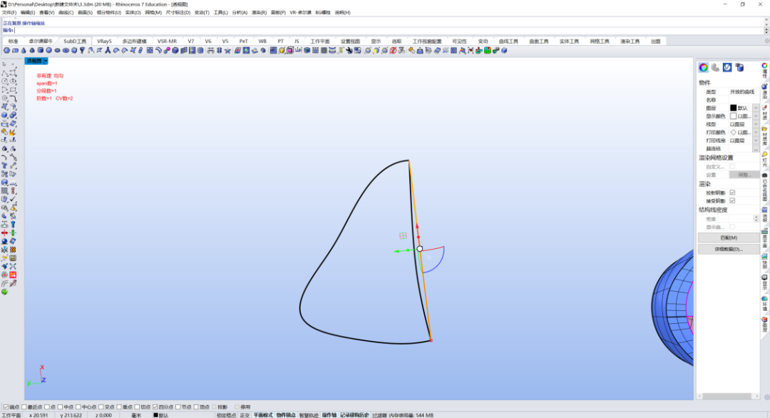Open the 曲线(C) menu
770x418 pixels.
(x=66, y=12)
